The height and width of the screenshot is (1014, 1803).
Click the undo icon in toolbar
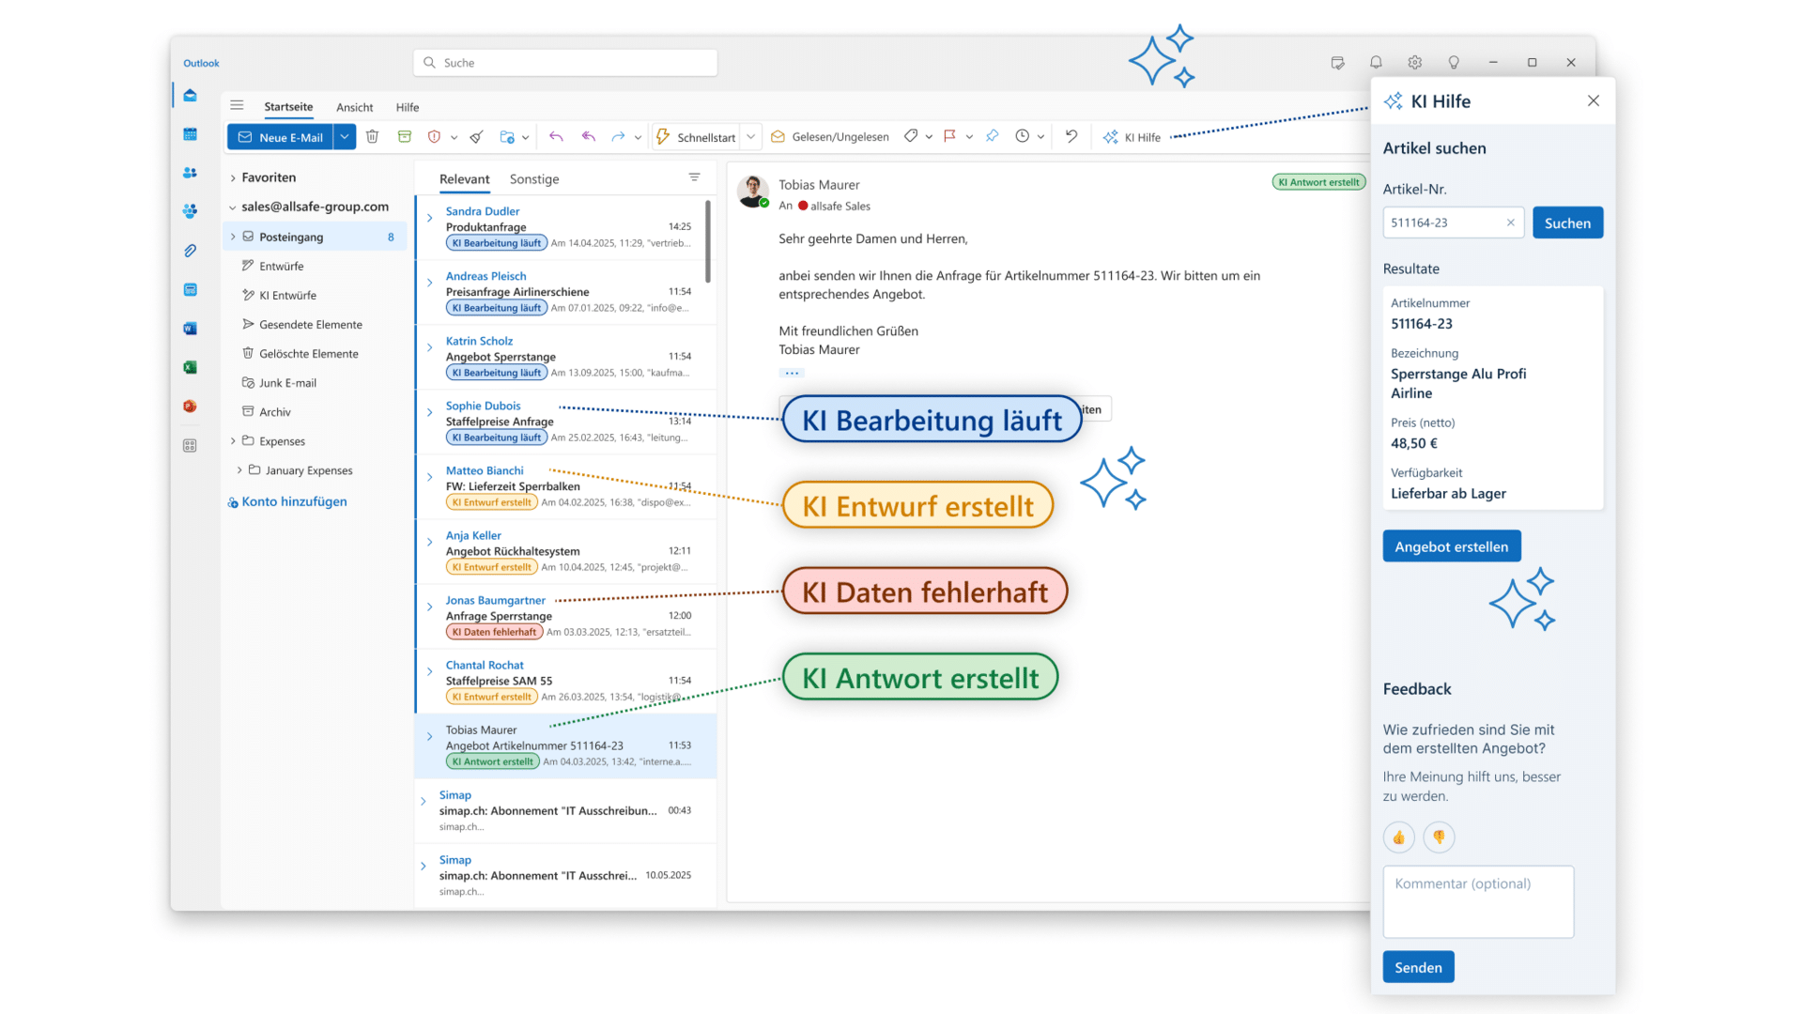pyautogui.click(x=1071, y=137)
